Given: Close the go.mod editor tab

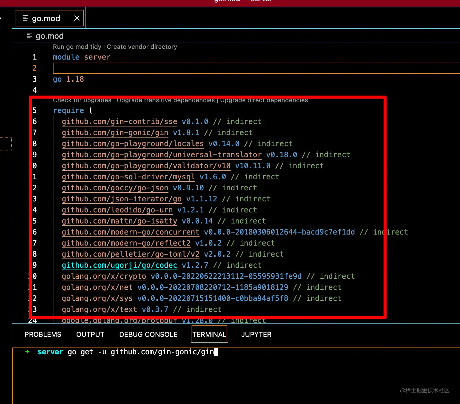Looking at the screenshot, I should click(x=77, y=18).
